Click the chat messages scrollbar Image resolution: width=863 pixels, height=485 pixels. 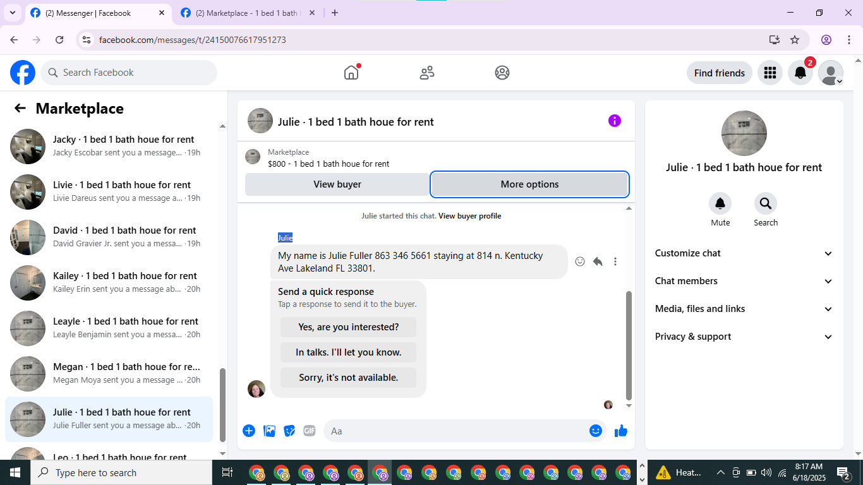pos(629,345)
